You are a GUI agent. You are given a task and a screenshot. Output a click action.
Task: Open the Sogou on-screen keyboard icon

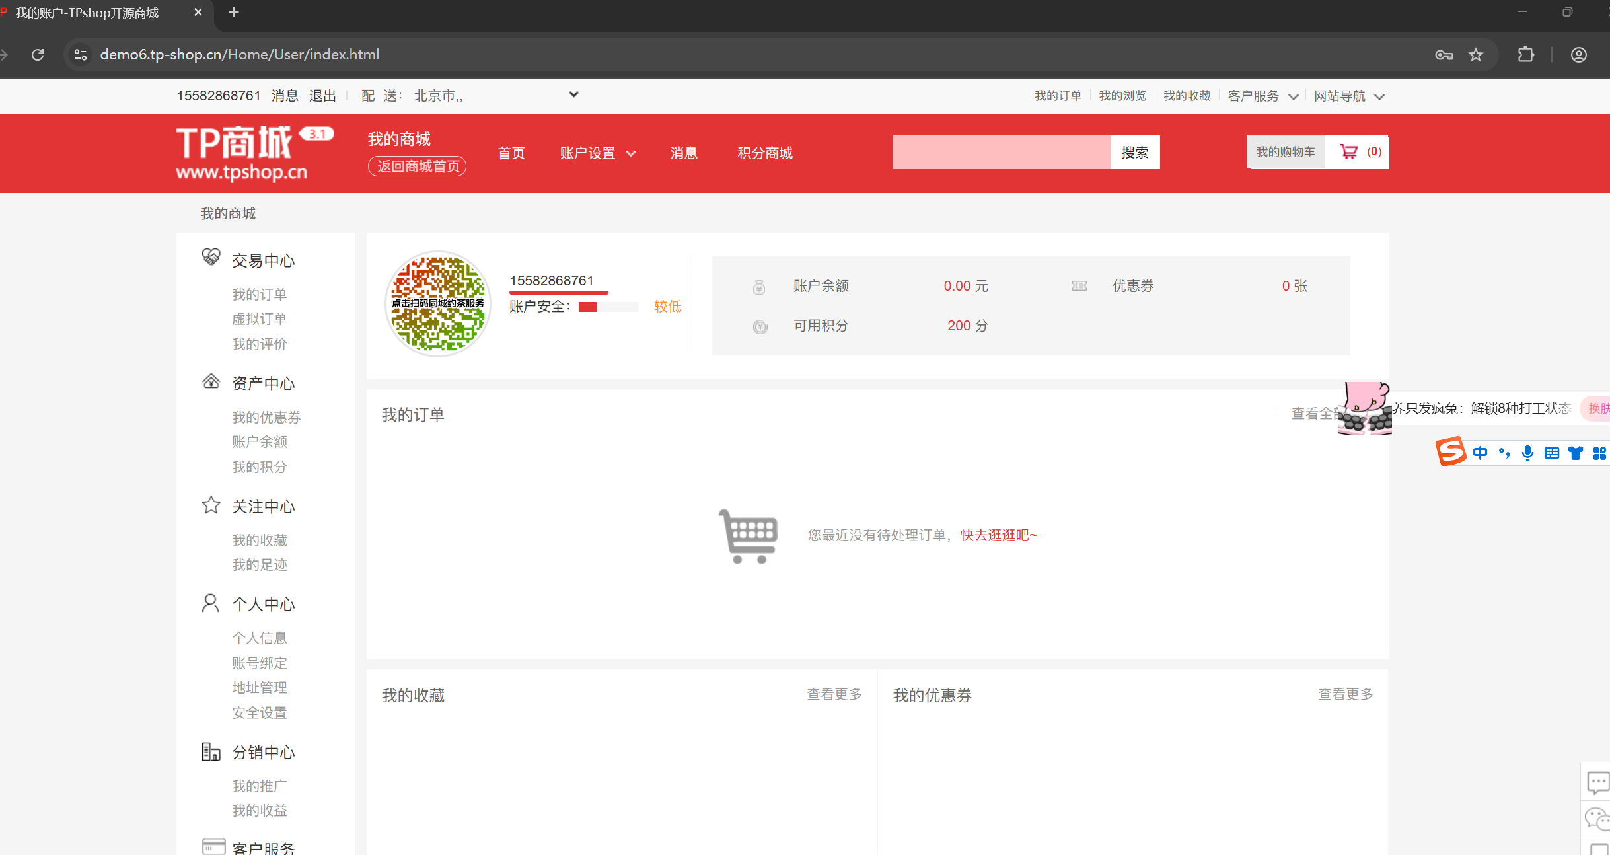tap(1551, 453)
